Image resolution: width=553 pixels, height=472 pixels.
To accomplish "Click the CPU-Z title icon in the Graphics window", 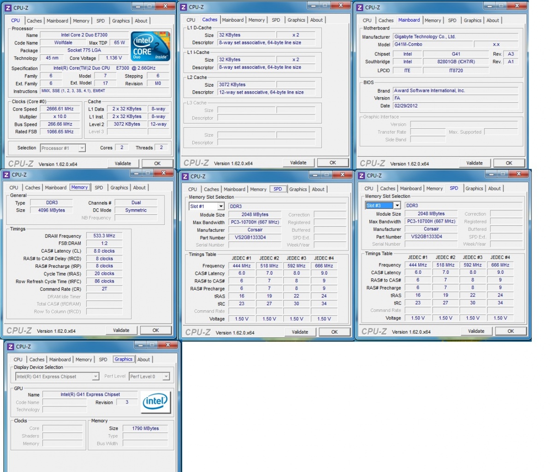I will coord(11,347).
